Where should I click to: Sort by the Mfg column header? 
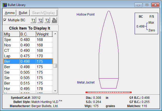click(x=12, y=34)
